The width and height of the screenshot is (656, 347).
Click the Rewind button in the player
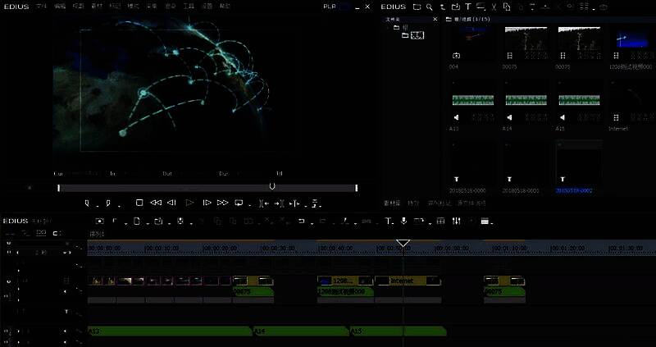[155, 203]
